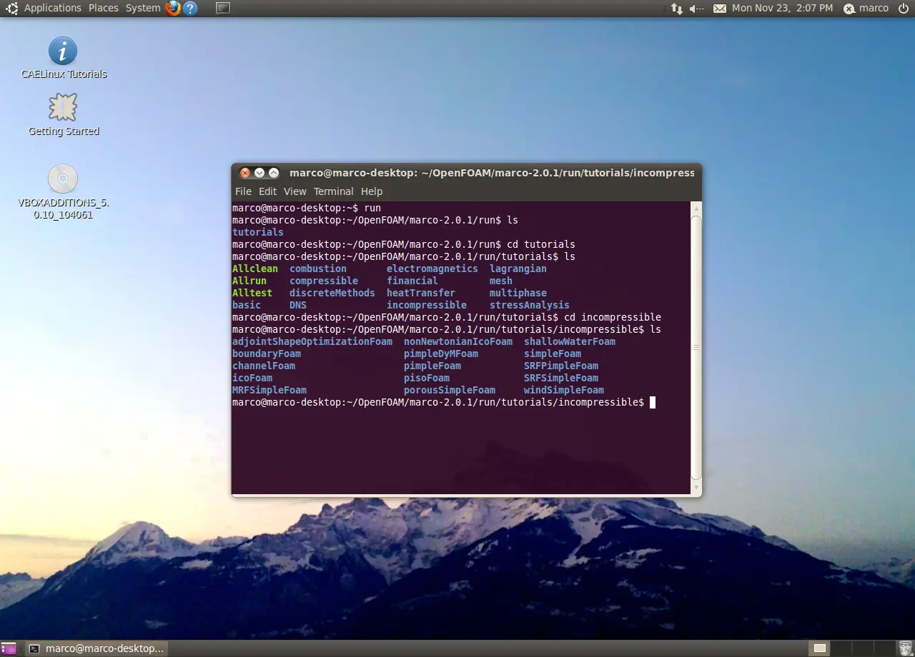Click the marco@marco-desktop taskbar button
Screen dimensions: 915x657
[96, 648]
